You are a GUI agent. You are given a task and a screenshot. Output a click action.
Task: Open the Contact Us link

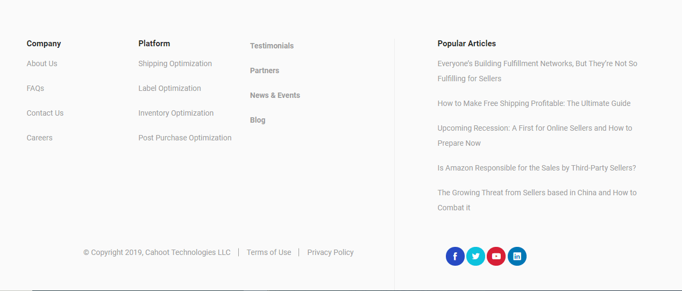coord(45,113)
